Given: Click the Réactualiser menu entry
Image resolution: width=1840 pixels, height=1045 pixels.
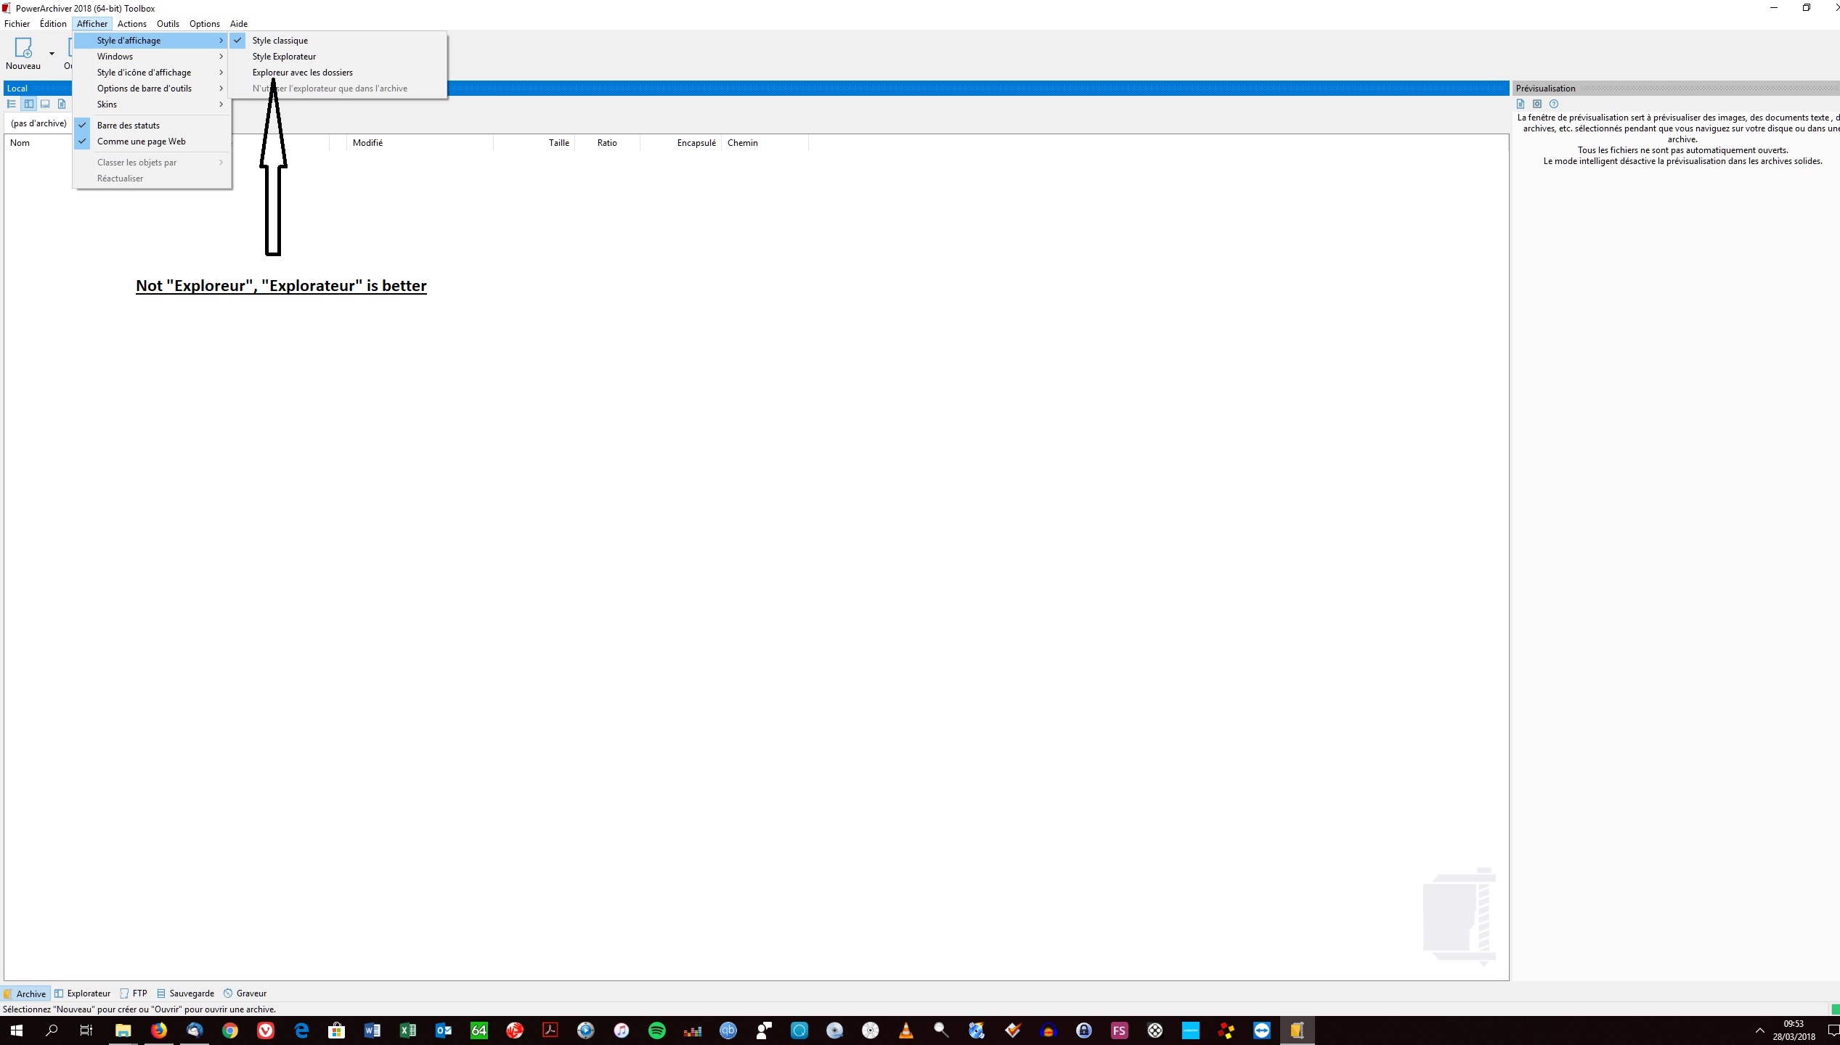Looking at the screenshot, I should point(152,179).
